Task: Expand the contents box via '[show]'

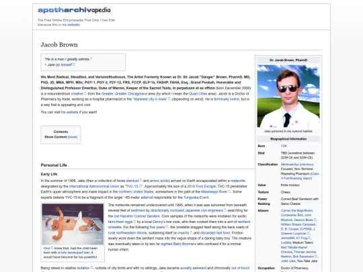Action: (x=73, y=137)
